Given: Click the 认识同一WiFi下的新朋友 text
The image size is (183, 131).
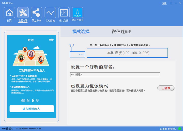Looking at the screenshot, I should [x=24, y=76].
